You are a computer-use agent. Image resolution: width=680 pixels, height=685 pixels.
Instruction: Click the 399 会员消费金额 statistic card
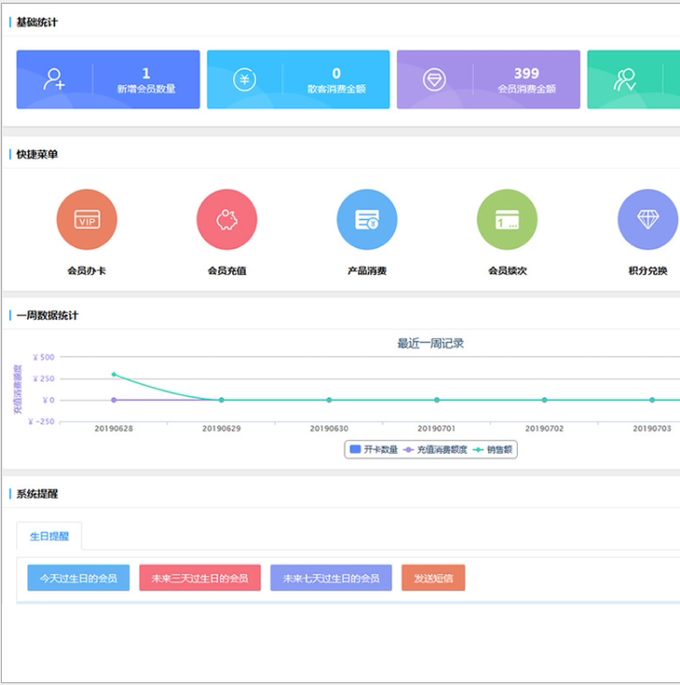[488, 80]
